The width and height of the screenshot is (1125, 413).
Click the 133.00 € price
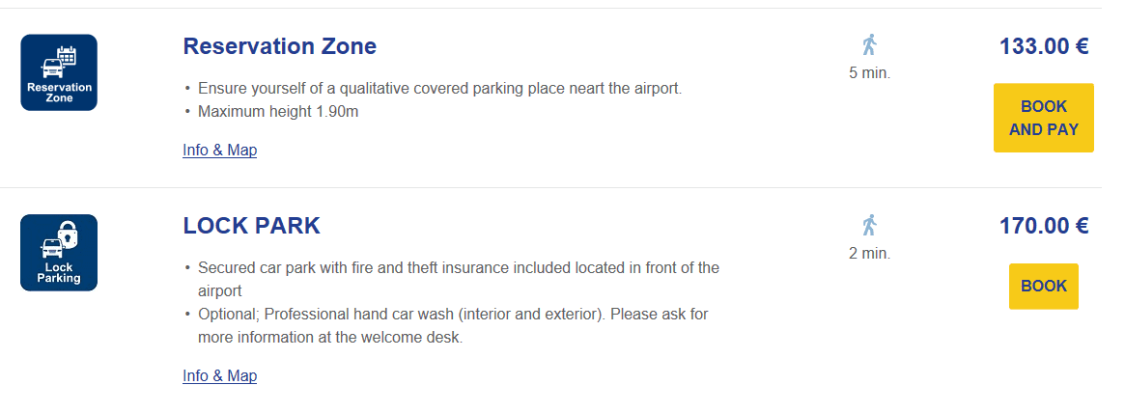(x=1044, y=46)
